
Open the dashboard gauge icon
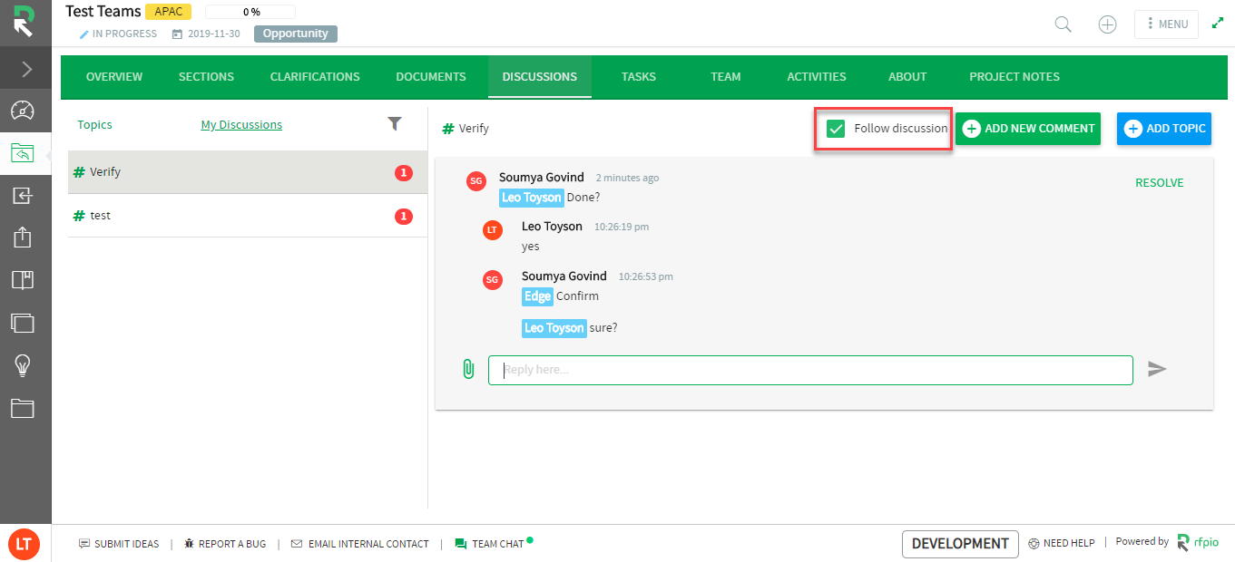point(23,111)
